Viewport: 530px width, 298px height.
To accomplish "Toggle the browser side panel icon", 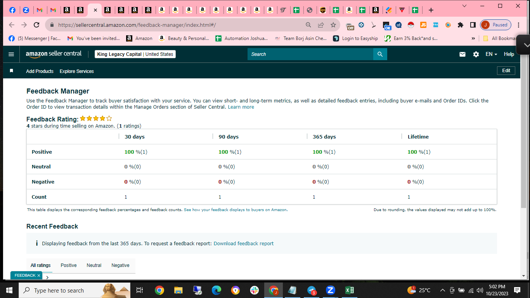I will tap(473, 25).
